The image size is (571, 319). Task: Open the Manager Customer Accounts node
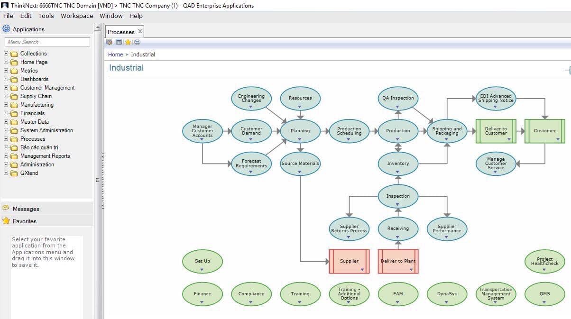click(203, 131)
